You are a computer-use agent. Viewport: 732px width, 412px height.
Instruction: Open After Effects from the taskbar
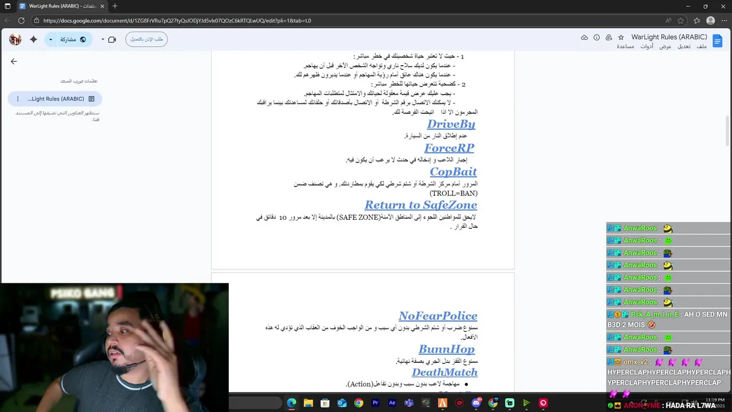click(392, 403)
